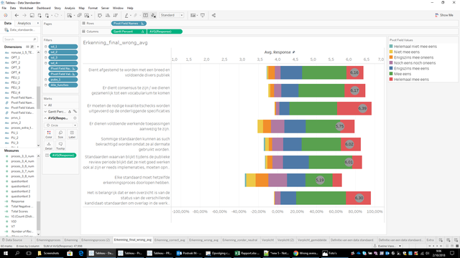Click the sd_2 filter pill

[x=63, y=52]
